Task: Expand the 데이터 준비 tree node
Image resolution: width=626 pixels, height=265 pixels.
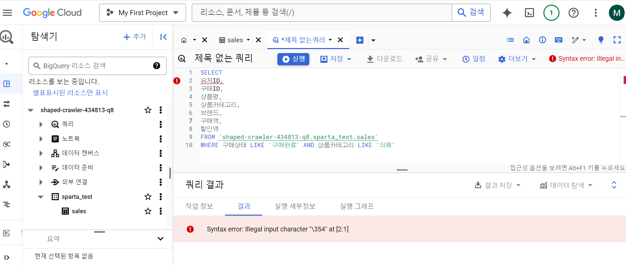Action: tap(41, 168)
